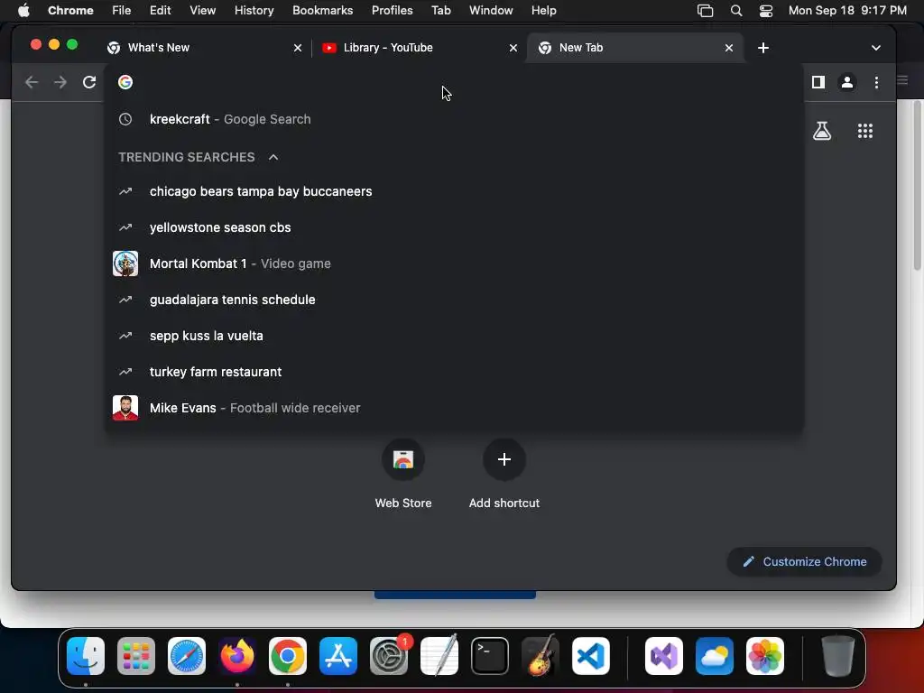This screenshot has width=924, height=693.
Task: Open System Settings from the dock
Action: [389, 656]
